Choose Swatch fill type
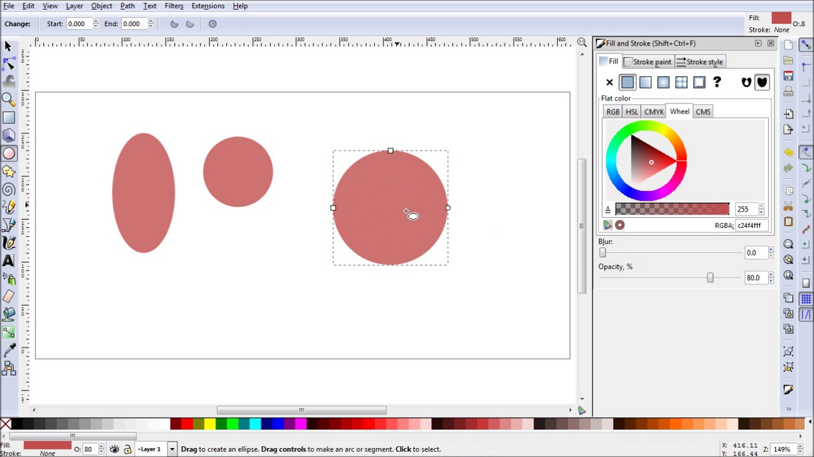Image resolution: width=814 pixels, height=457 pixels. (x=699, y=82)
